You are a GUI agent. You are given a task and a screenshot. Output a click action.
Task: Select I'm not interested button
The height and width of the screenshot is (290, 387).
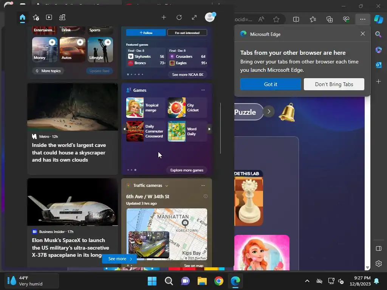(x=187, y=32)
